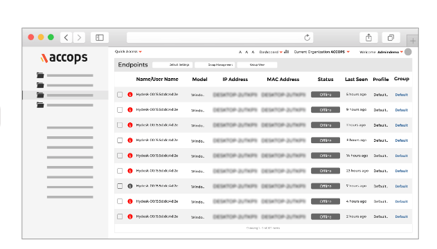The image size is (437, 249).
Task: Tick the checkbox in the fifth endpoint row
Action: 120,156
